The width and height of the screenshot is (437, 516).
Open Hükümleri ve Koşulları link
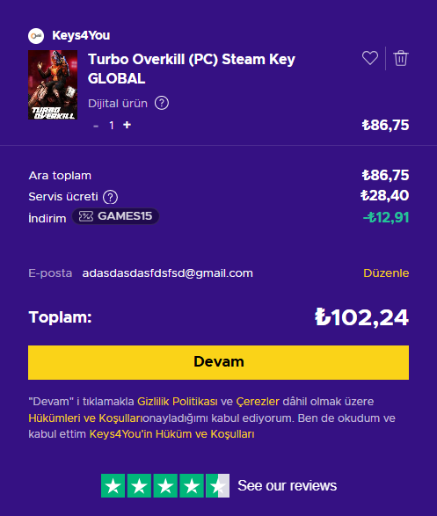click(86, 418)
